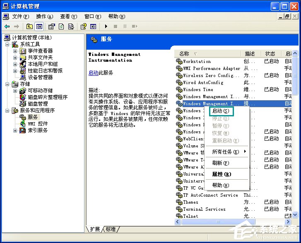Choose 帮助(H) in the context menu
Screen dimensions: 301x243
227,185
